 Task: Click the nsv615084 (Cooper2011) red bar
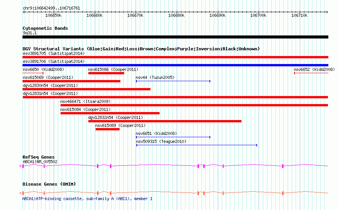click(x=110, y=113)
